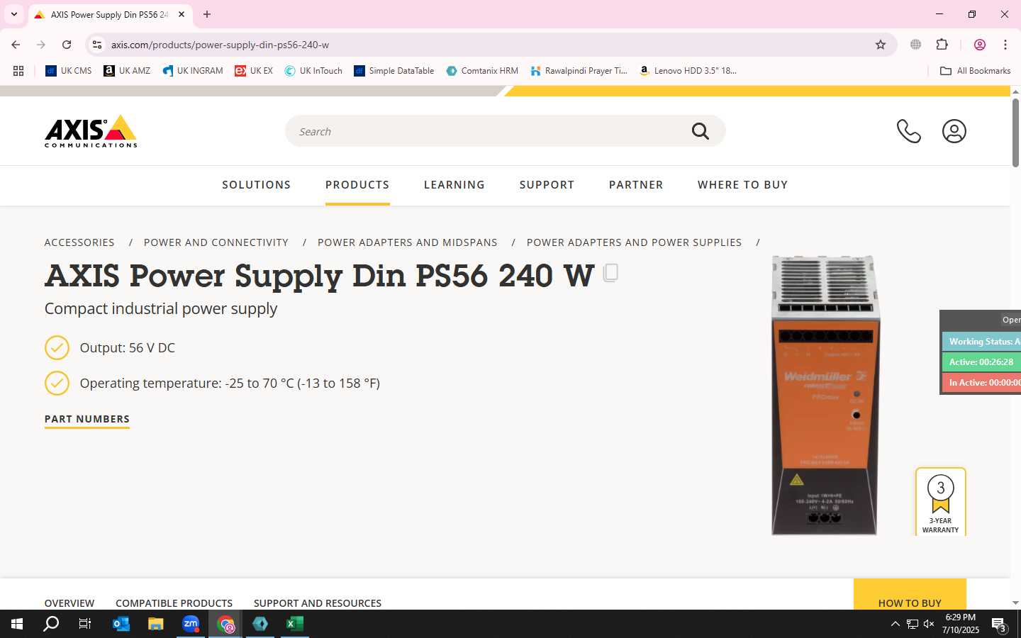Click the Axis Communications logo
1021x638 pixels.
click(91, 131)
